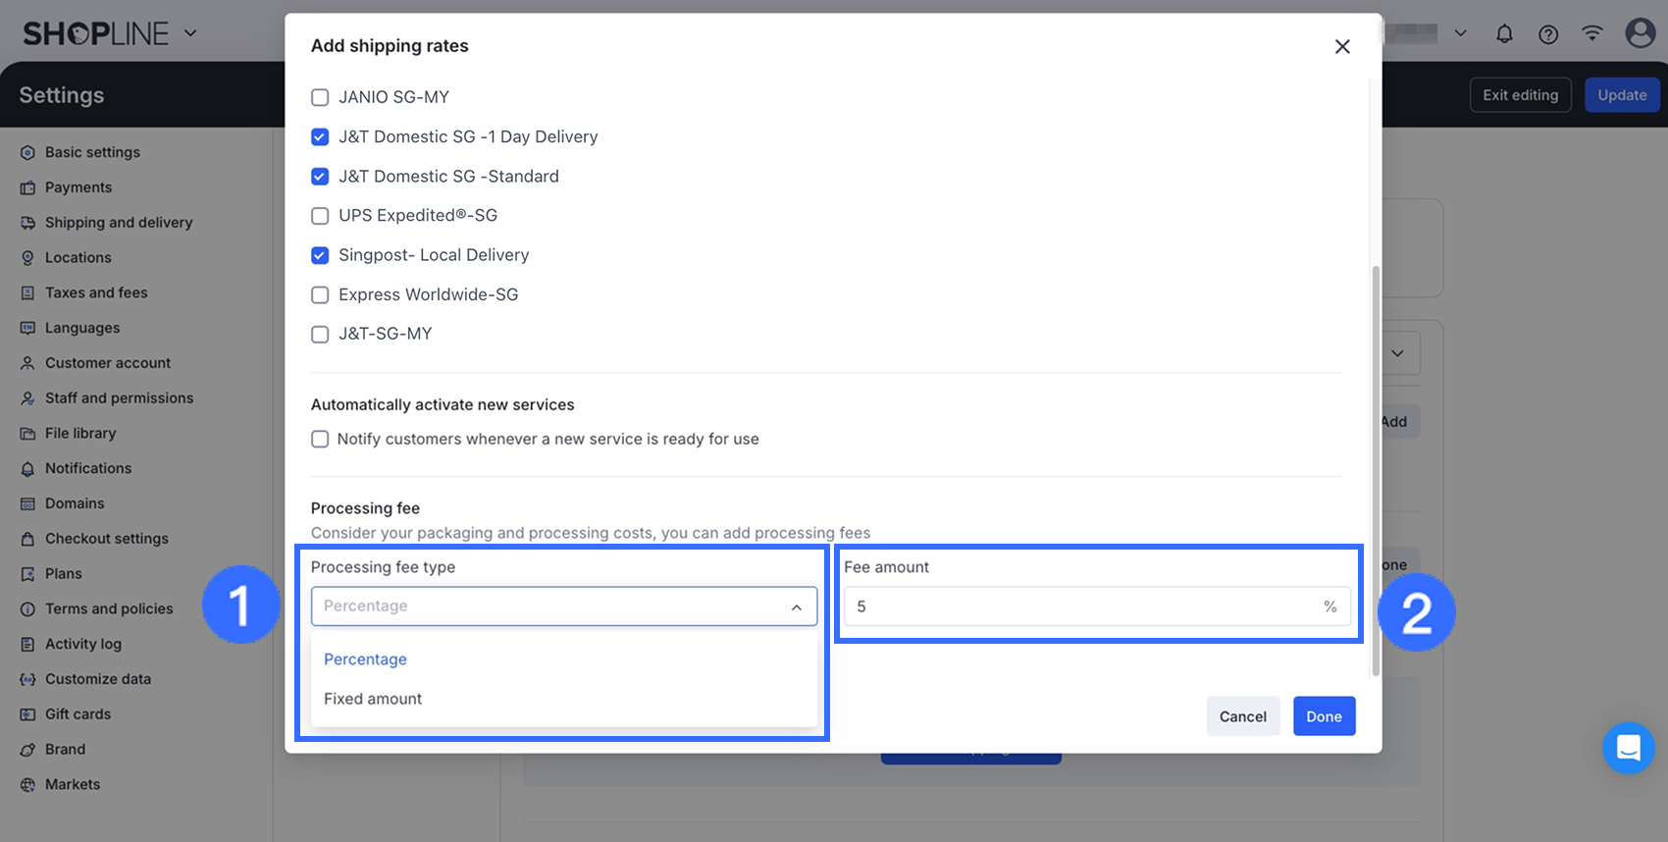Click the Brand sidebar icon
Image resolution: width=1668 pixels, height=842 pixels.
27,750
